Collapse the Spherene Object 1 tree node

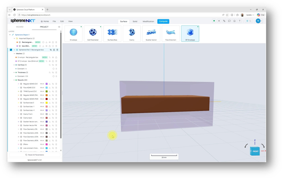click(x=10, y=35)
